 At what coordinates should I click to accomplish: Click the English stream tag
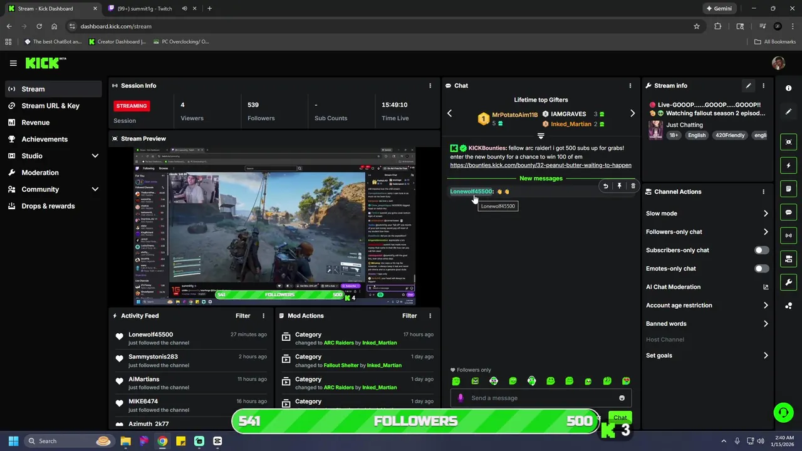(697, 135)
